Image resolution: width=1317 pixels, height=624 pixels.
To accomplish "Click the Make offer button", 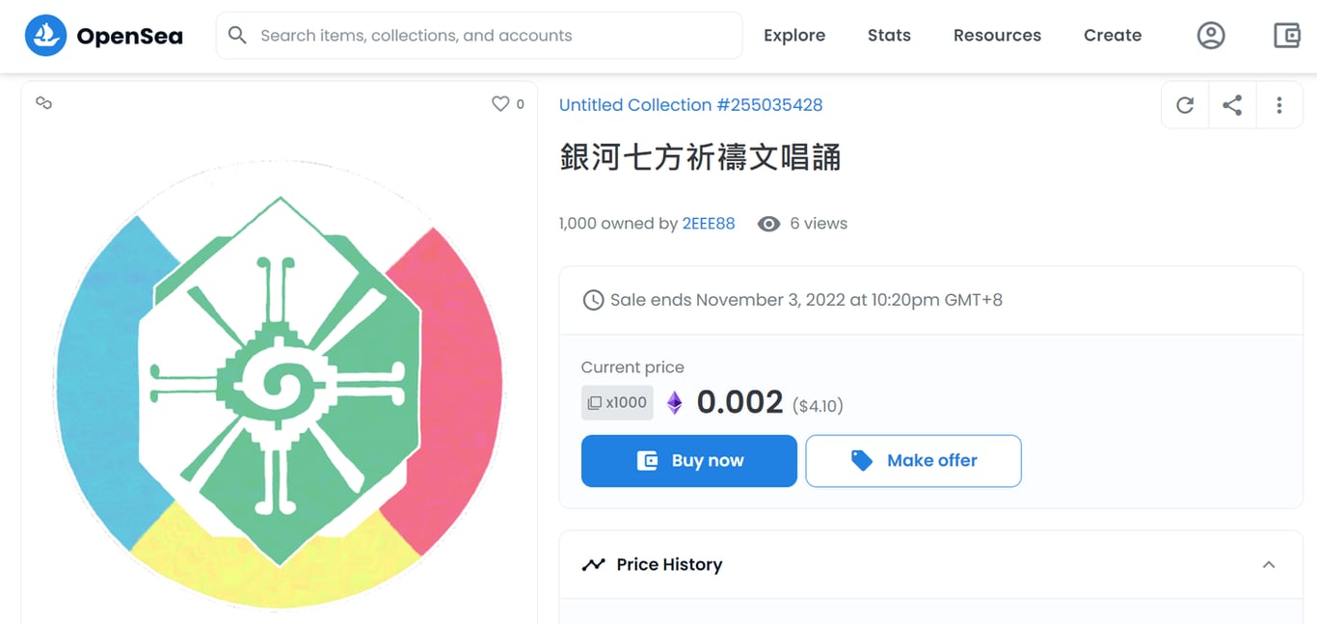I will point(913,461).
